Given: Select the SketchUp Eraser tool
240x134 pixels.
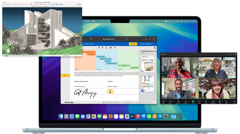Looking at the screenshot, I should [x=9, y=4].
